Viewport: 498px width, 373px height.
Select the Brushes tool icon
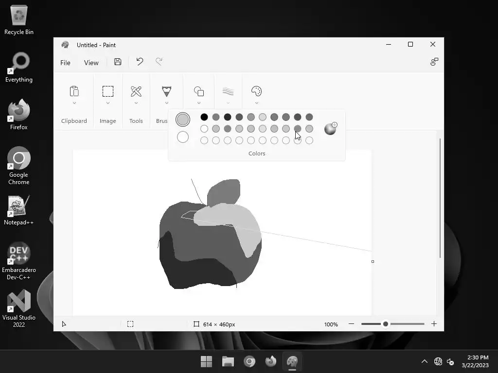coord(166,91)
